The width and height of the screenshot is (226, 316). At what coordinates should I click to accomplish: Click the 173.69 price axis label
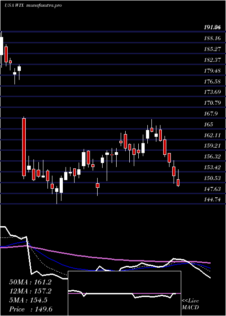[212, 92]
